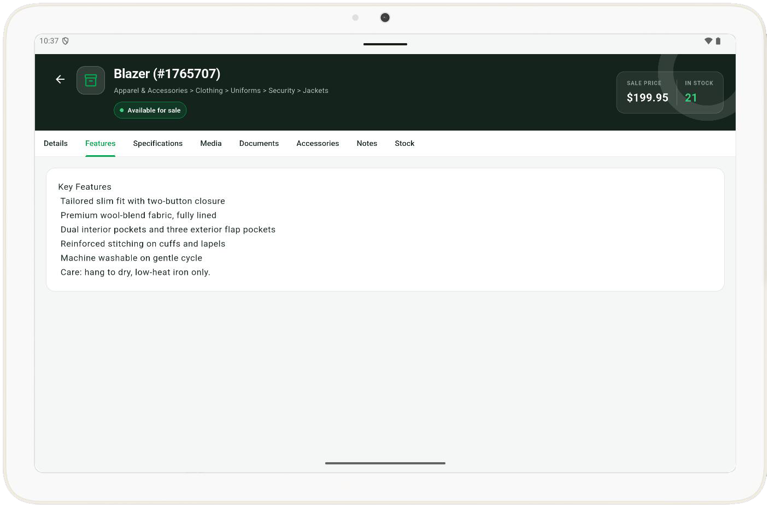Tap the battery icon in status bar
Image resolution: width=775 pixels, height=507 pixels.
[718, 41]
